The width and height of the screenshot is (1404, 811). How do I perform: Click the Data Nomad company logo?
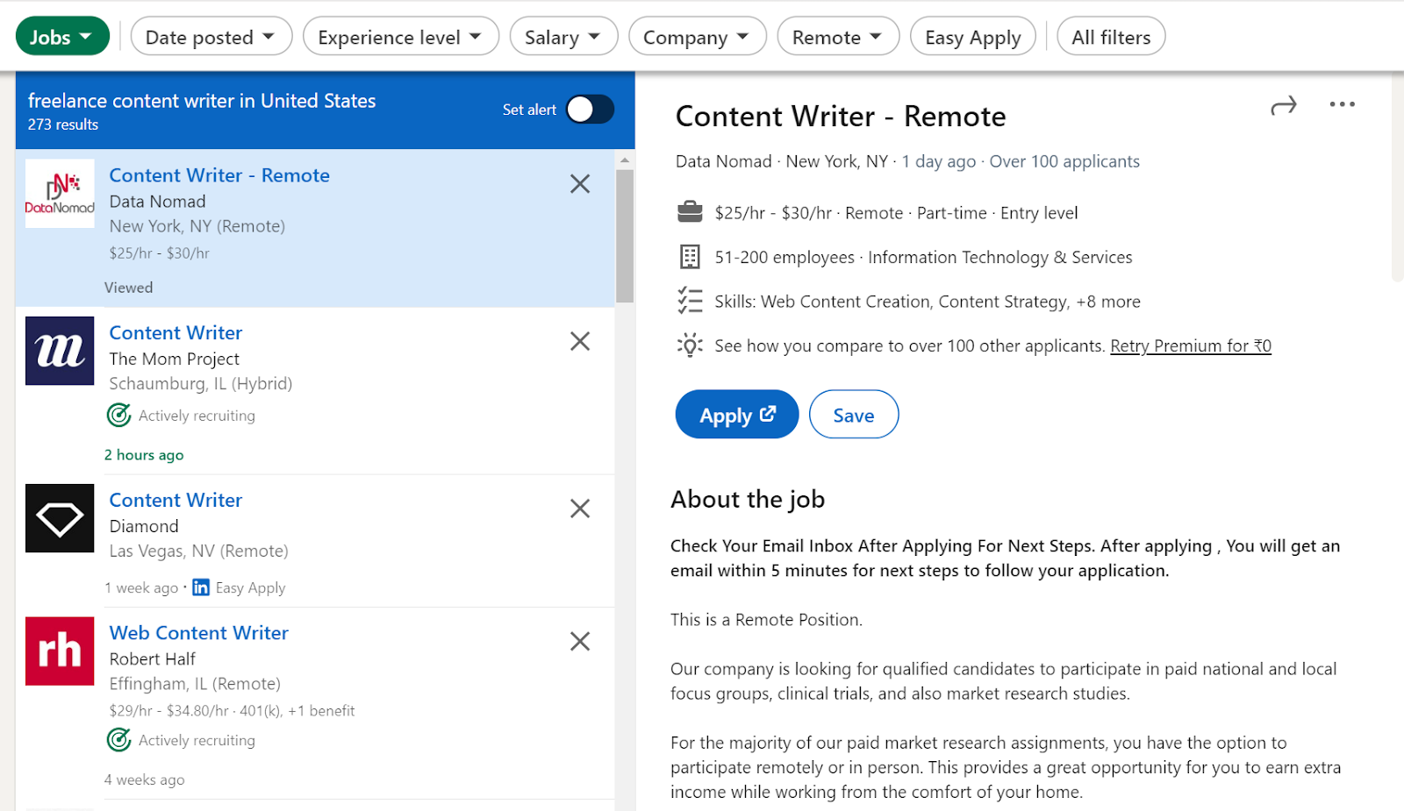(60, 194)
